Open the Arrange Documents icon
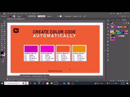The width and height of the screenshot is (130, 97). point(118,13)
